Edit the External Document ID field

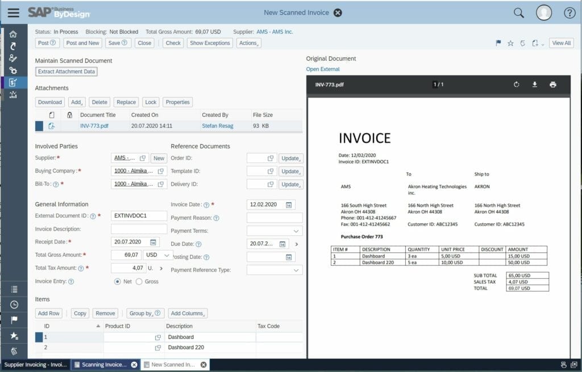139,216
